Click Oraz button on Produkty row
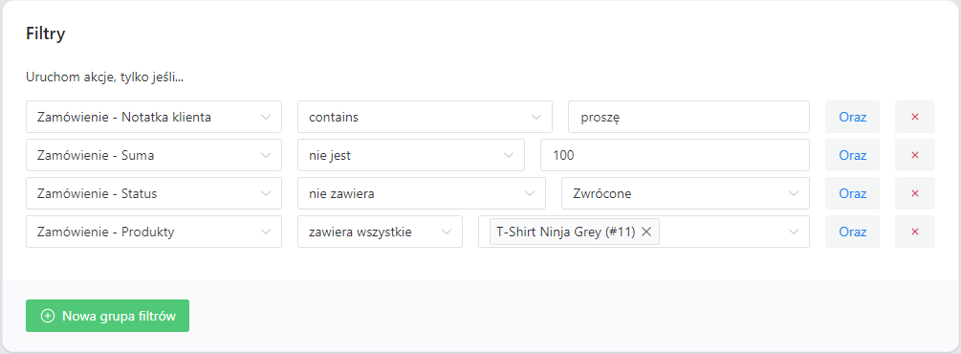 [x=853, y=232]
